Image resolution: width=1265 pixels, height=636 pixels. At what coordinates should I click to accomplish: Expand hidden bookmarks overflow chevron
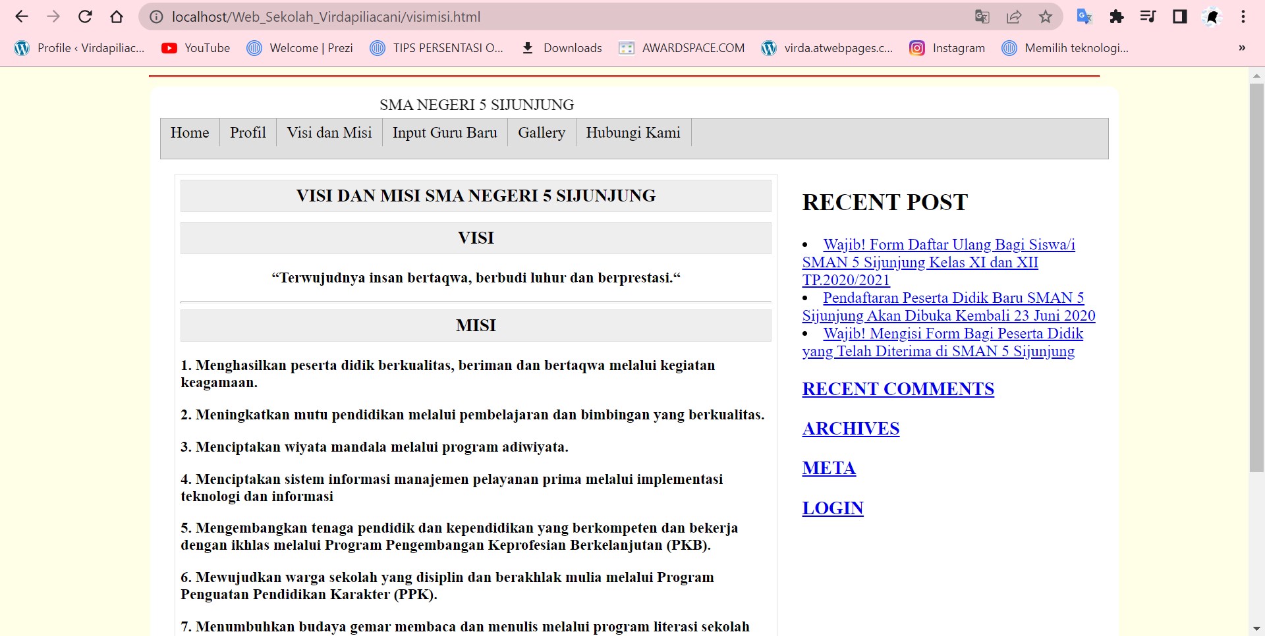tap(1242, 48)
